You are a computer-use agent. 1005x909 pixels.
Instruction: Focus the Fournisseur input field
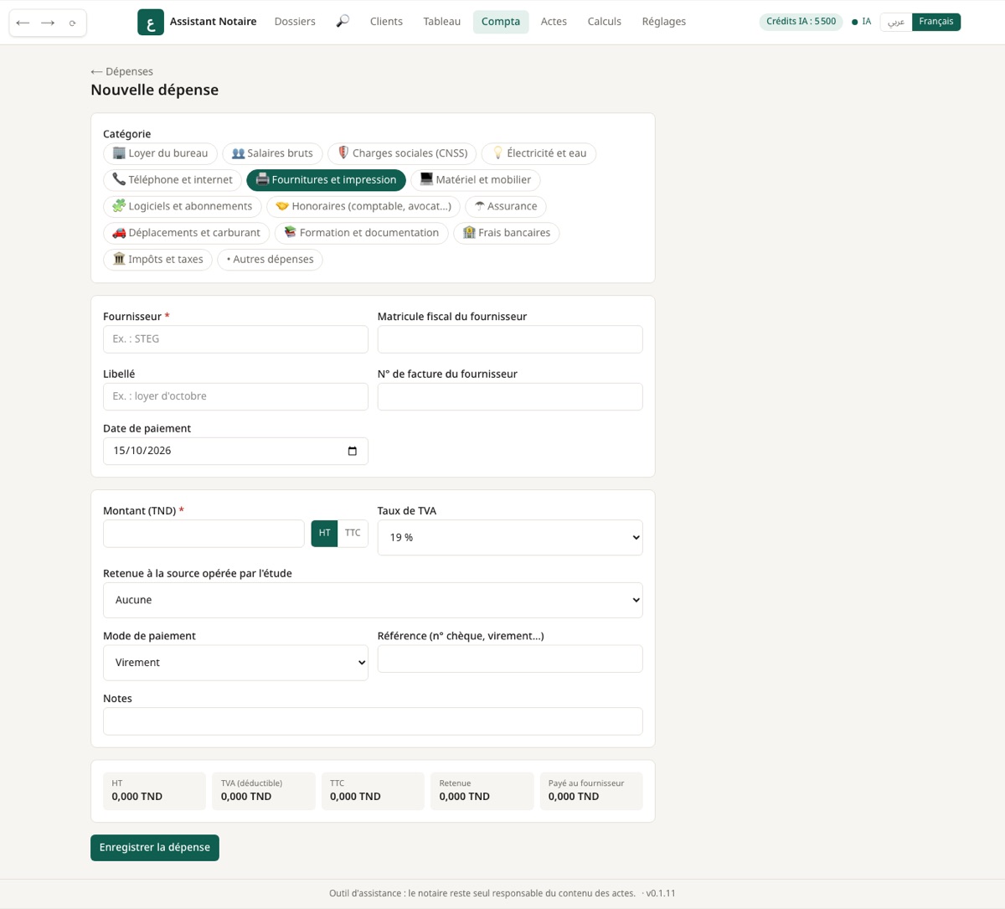(x=235, y=339)
